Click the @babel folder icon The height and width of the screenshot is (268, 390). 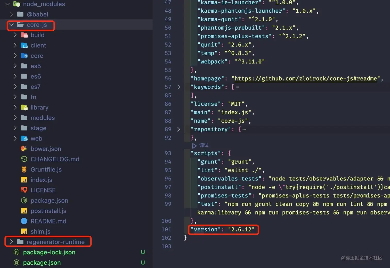(x=20, y=14)
